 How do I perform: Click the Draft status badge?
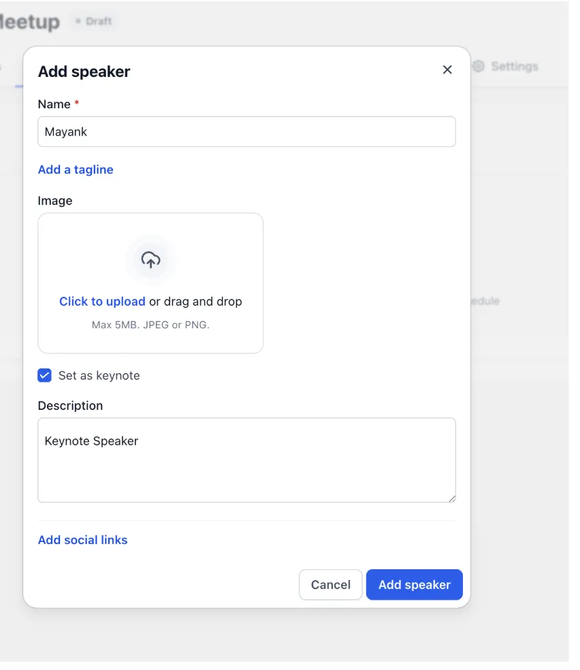tap(94, 21)
